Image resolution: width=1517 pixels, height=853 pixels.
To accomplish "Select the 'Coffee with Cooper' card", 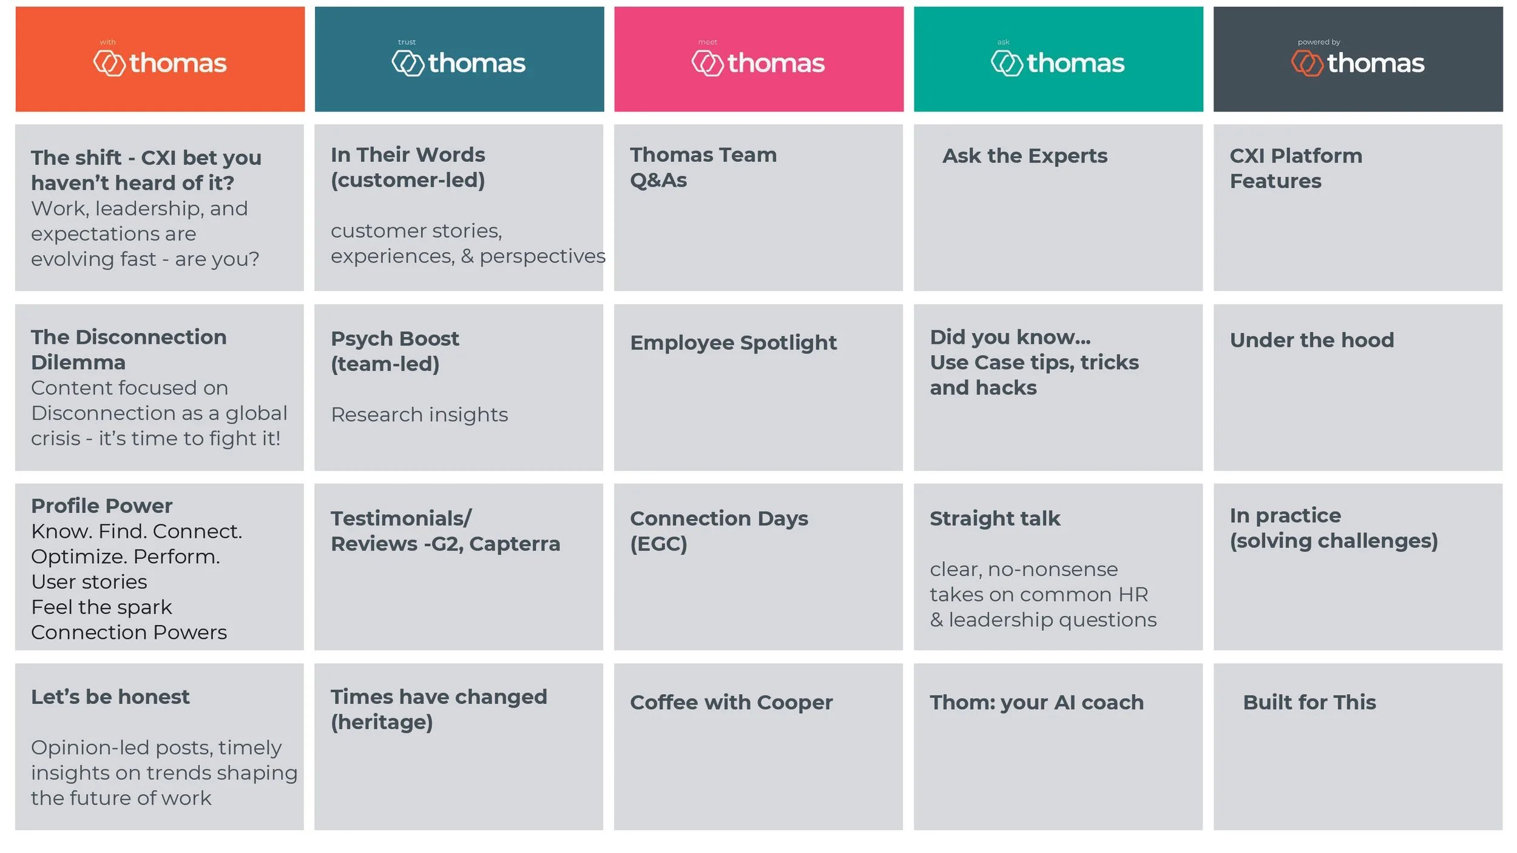I will click(x=758, y=747).
